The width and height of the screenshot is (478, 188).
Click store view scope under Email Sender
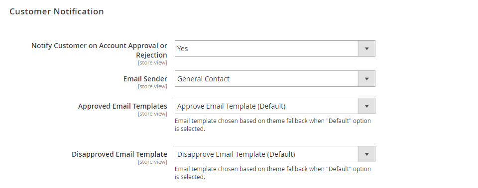152,86
